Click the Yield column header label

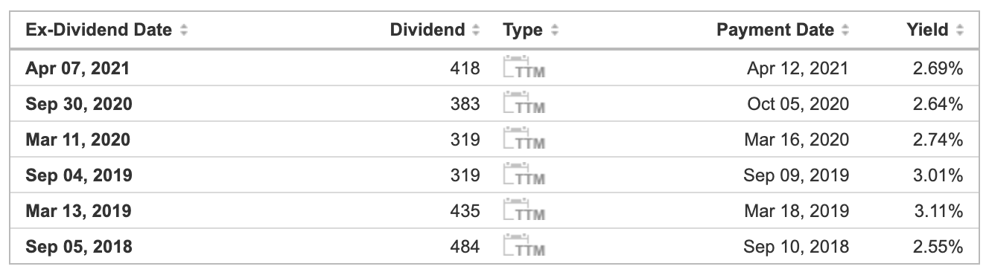[x=927, y=30]
